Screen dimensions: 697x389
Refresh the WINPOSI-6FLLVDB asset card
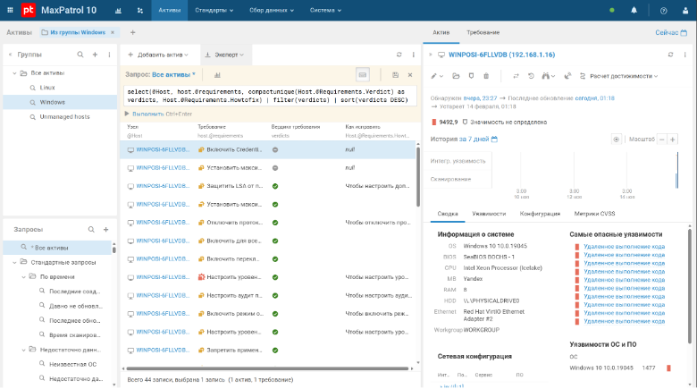pyautogui.click(x=669, y=55)
